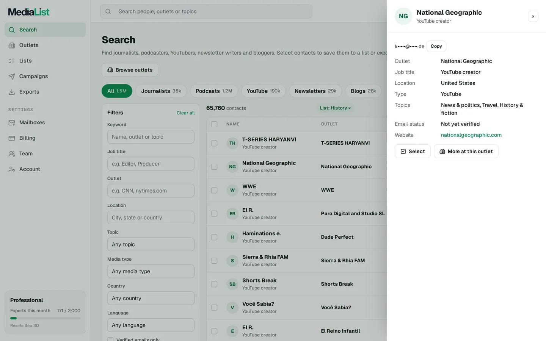Click the Outlet filter field
The height and width of the screenshot is (341, 546).
coord(151,191)
